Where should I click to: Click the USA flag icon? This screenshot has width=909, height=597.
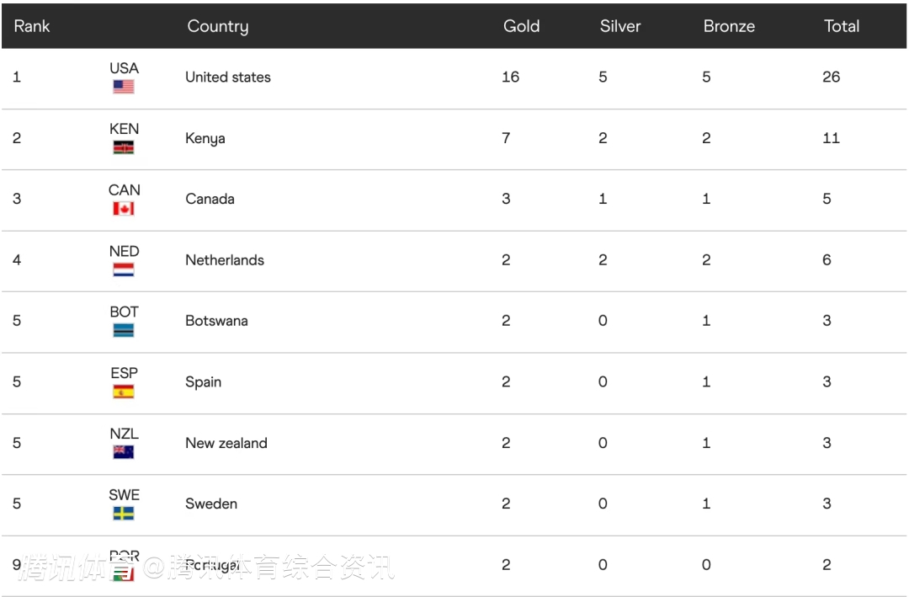(124, 87)
